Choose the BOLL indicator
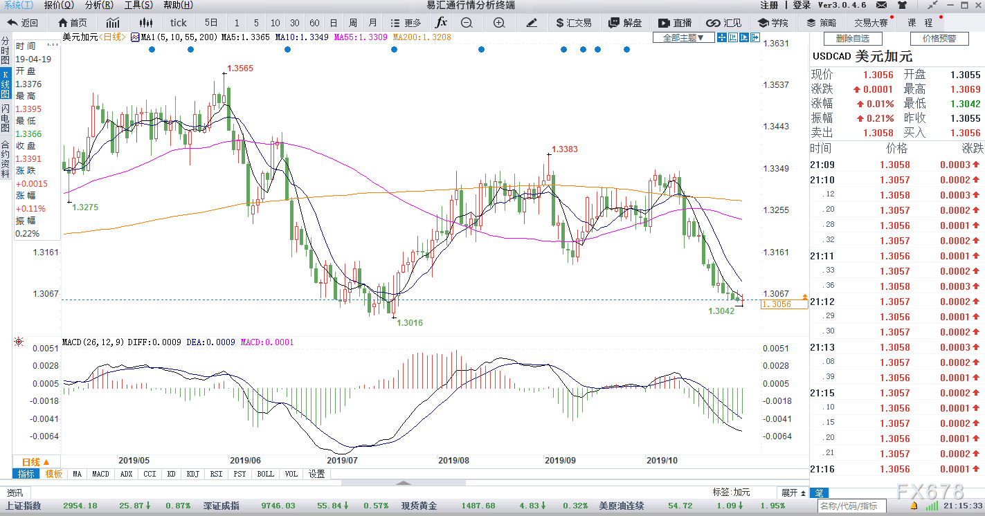 tap(266, 474)
